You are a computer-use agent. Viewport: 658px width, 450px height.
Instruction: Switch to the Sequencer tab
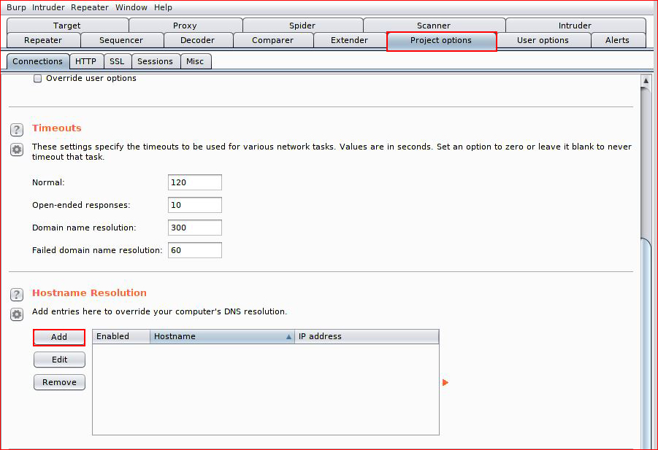tap(121, 40)
